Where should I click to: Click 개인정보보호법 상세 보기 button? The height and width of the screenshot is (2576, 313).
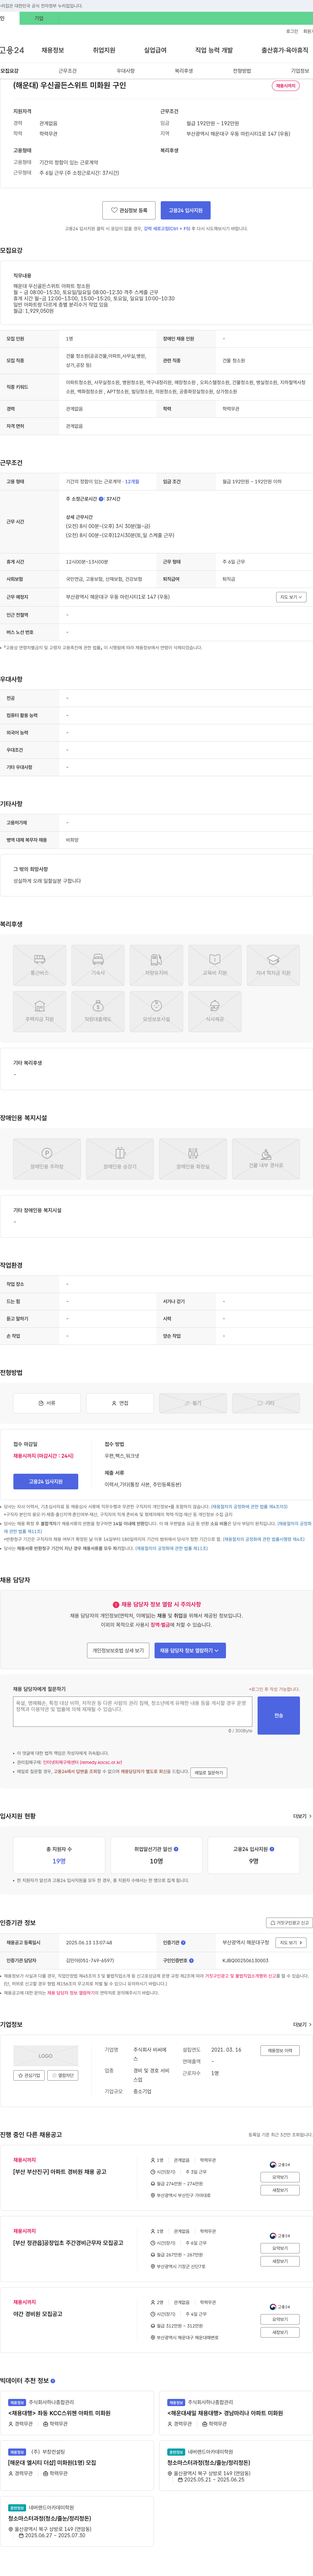point(118,1650)
